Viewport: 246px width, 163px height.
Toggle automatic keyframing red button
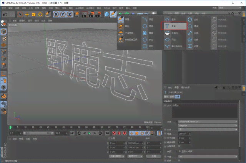coord(120,133)
